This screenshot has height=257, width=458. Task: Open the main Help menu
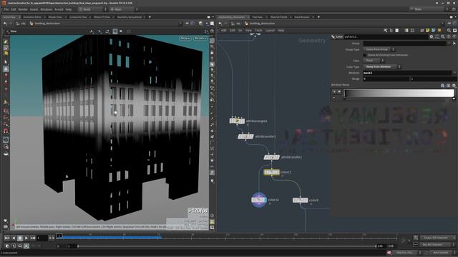coord(69,9)
